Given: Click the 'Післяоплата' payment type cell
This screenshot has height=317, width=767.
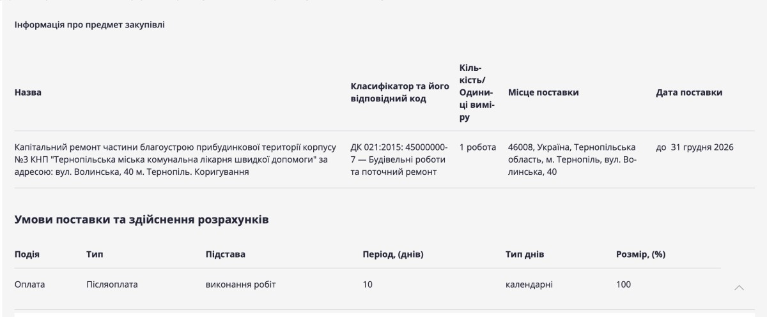Looking at the screenshot, I should [x=112, y=284].
